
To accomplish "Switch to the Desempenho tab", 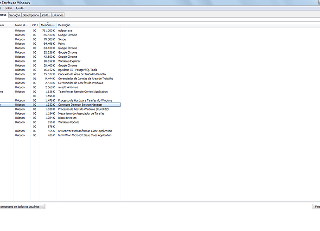I will coord(31,15).
